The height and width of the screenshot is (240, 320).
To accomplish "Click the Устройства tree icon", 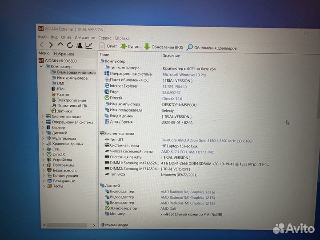I will pyautogui.click(x=49, y=160).
